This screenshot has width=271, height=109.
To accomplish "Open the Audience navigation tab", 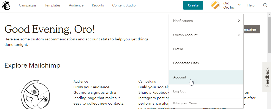I will [76, 5].
